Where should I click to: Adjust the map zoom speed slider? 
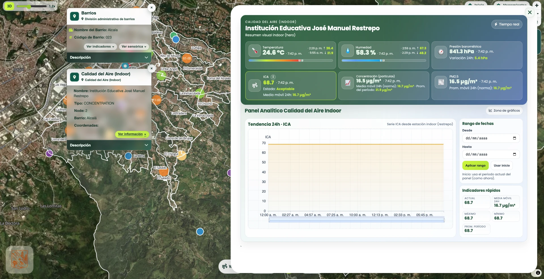pyautogui.click(x=29, y=6)
